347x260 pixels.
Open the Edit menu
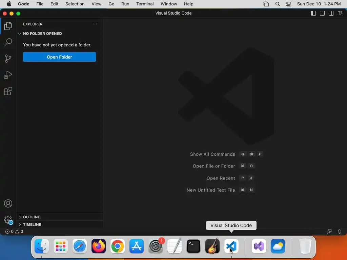55,4
